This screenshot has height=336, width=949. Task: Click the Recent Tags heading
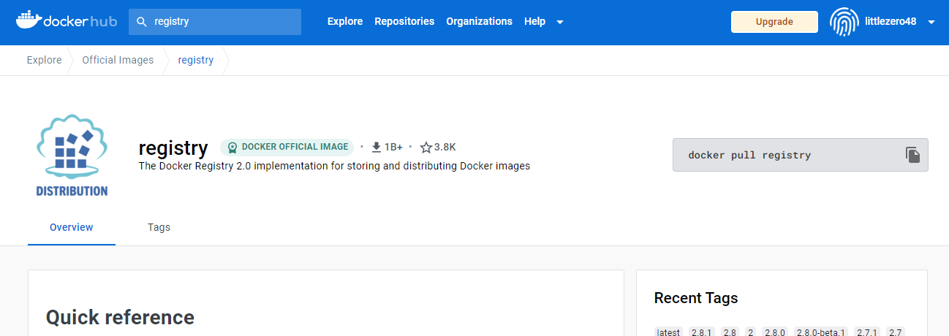tap(696, 298)
